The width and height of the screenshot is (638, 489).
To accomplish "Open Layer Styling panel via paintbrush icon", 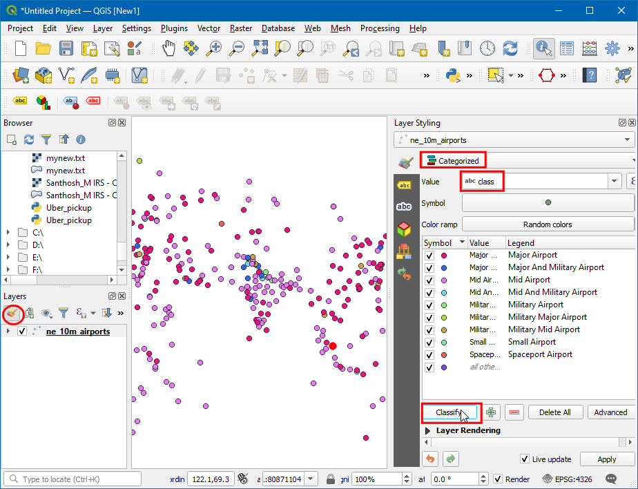I will [x=12, y=313].
